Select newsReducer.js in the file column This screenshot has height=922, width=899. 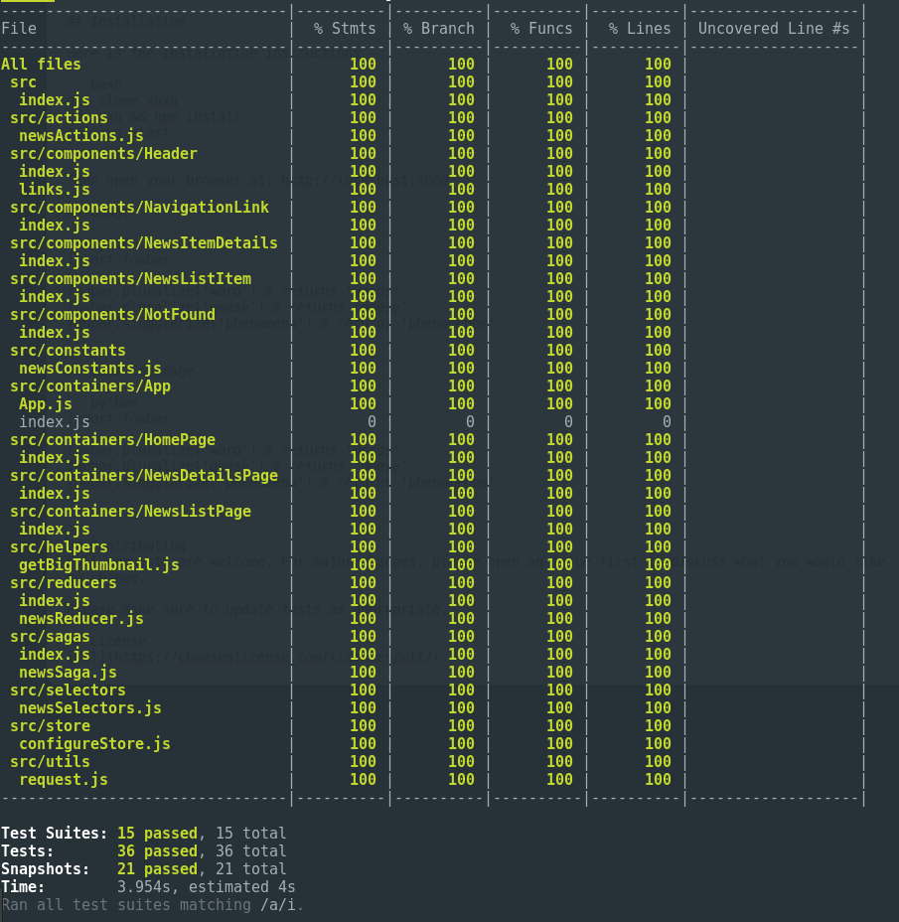[80, 619]
